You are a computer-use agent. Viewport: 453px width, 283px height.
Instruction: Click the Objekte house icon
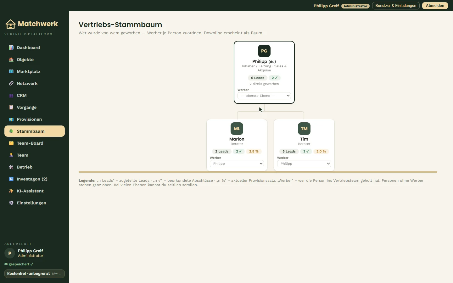(x=11, y=59)
